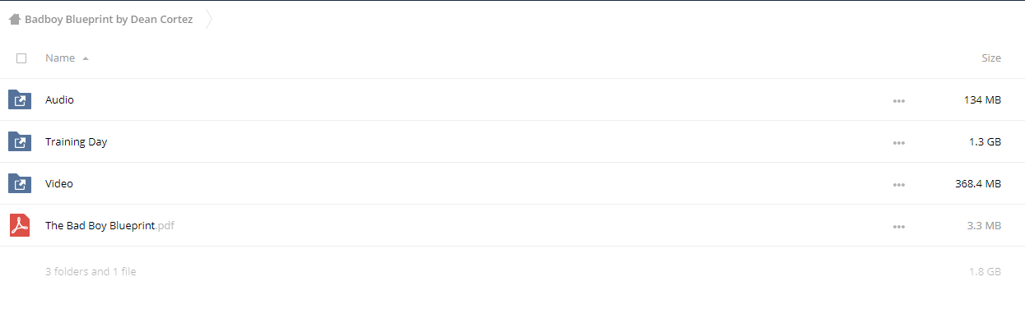Click the breadcrumb chevron separator

(209, 19)
